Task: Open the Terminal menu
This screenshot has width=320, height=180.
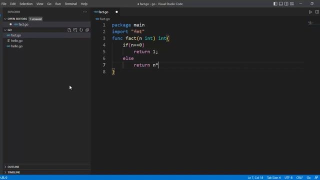Action: 70,4
